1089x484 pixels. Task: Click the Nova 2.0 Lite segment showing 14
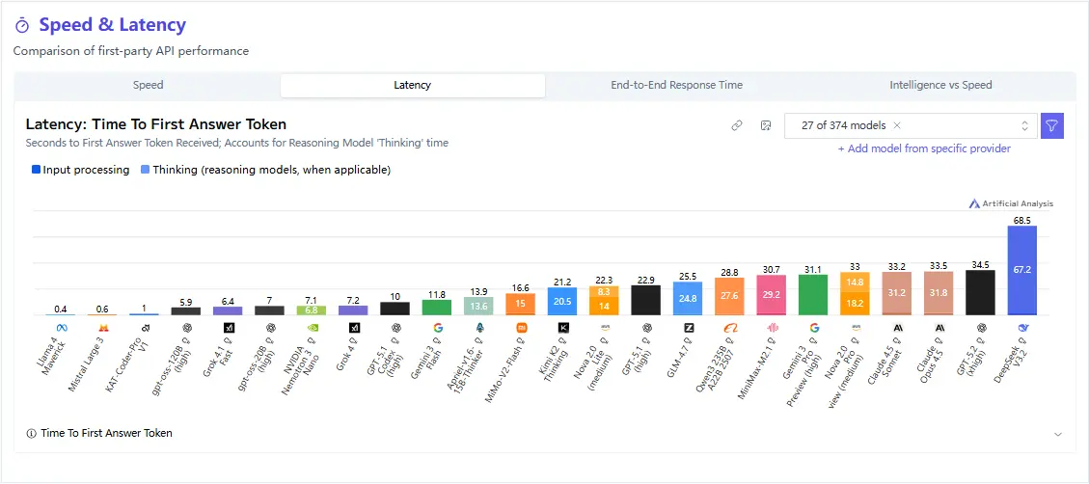tap(604, 307)
